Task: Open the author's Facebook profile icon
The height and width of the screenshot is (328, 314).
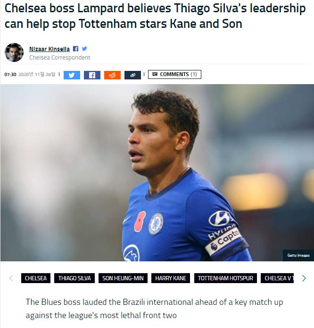Action: [x=76, y=49]
